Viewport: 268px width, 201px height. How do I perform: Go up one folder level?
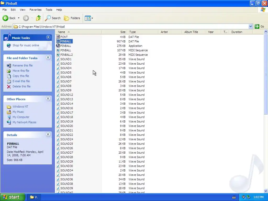38,18
